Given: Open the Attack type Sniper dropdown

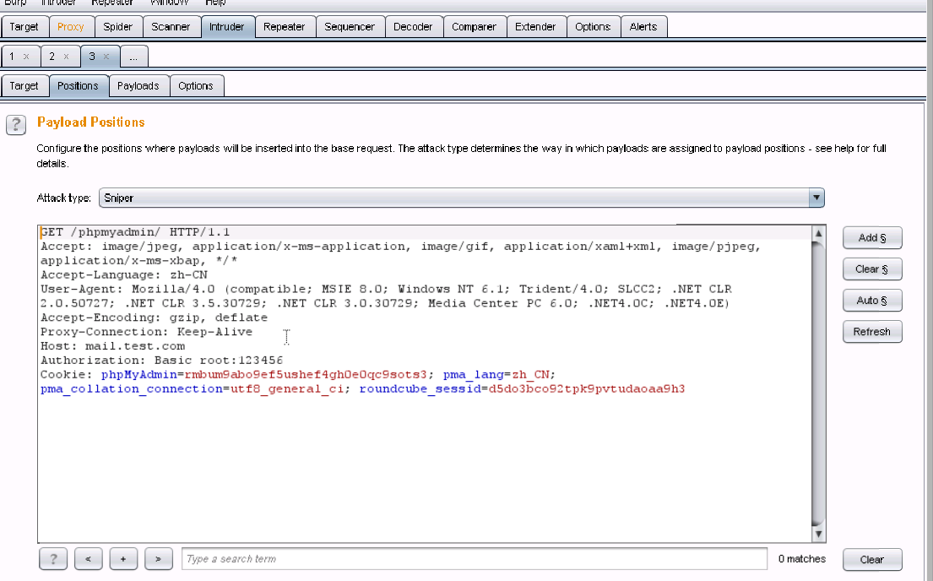Looking at the screenshot, I should tap(461, 198).
